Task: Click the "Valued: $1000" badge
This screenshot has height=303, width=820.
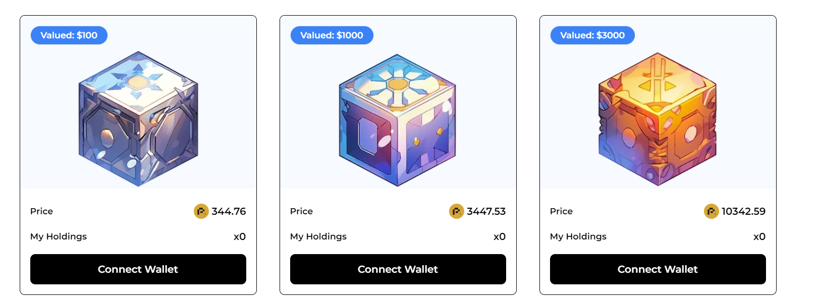Action: pos(332,35)
